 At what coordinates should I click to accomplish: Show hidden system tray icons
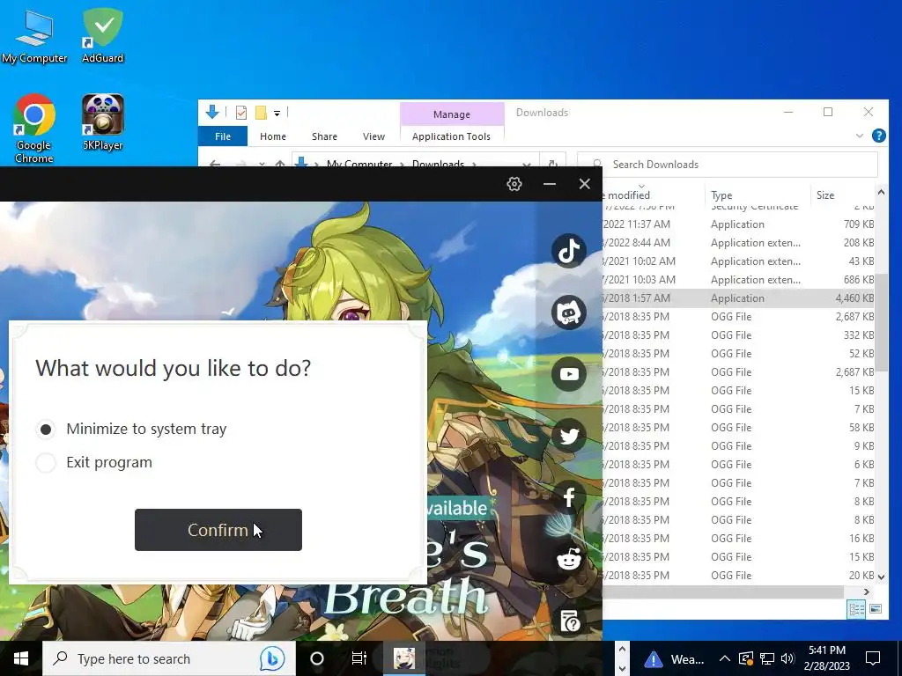tap(725, 658)
